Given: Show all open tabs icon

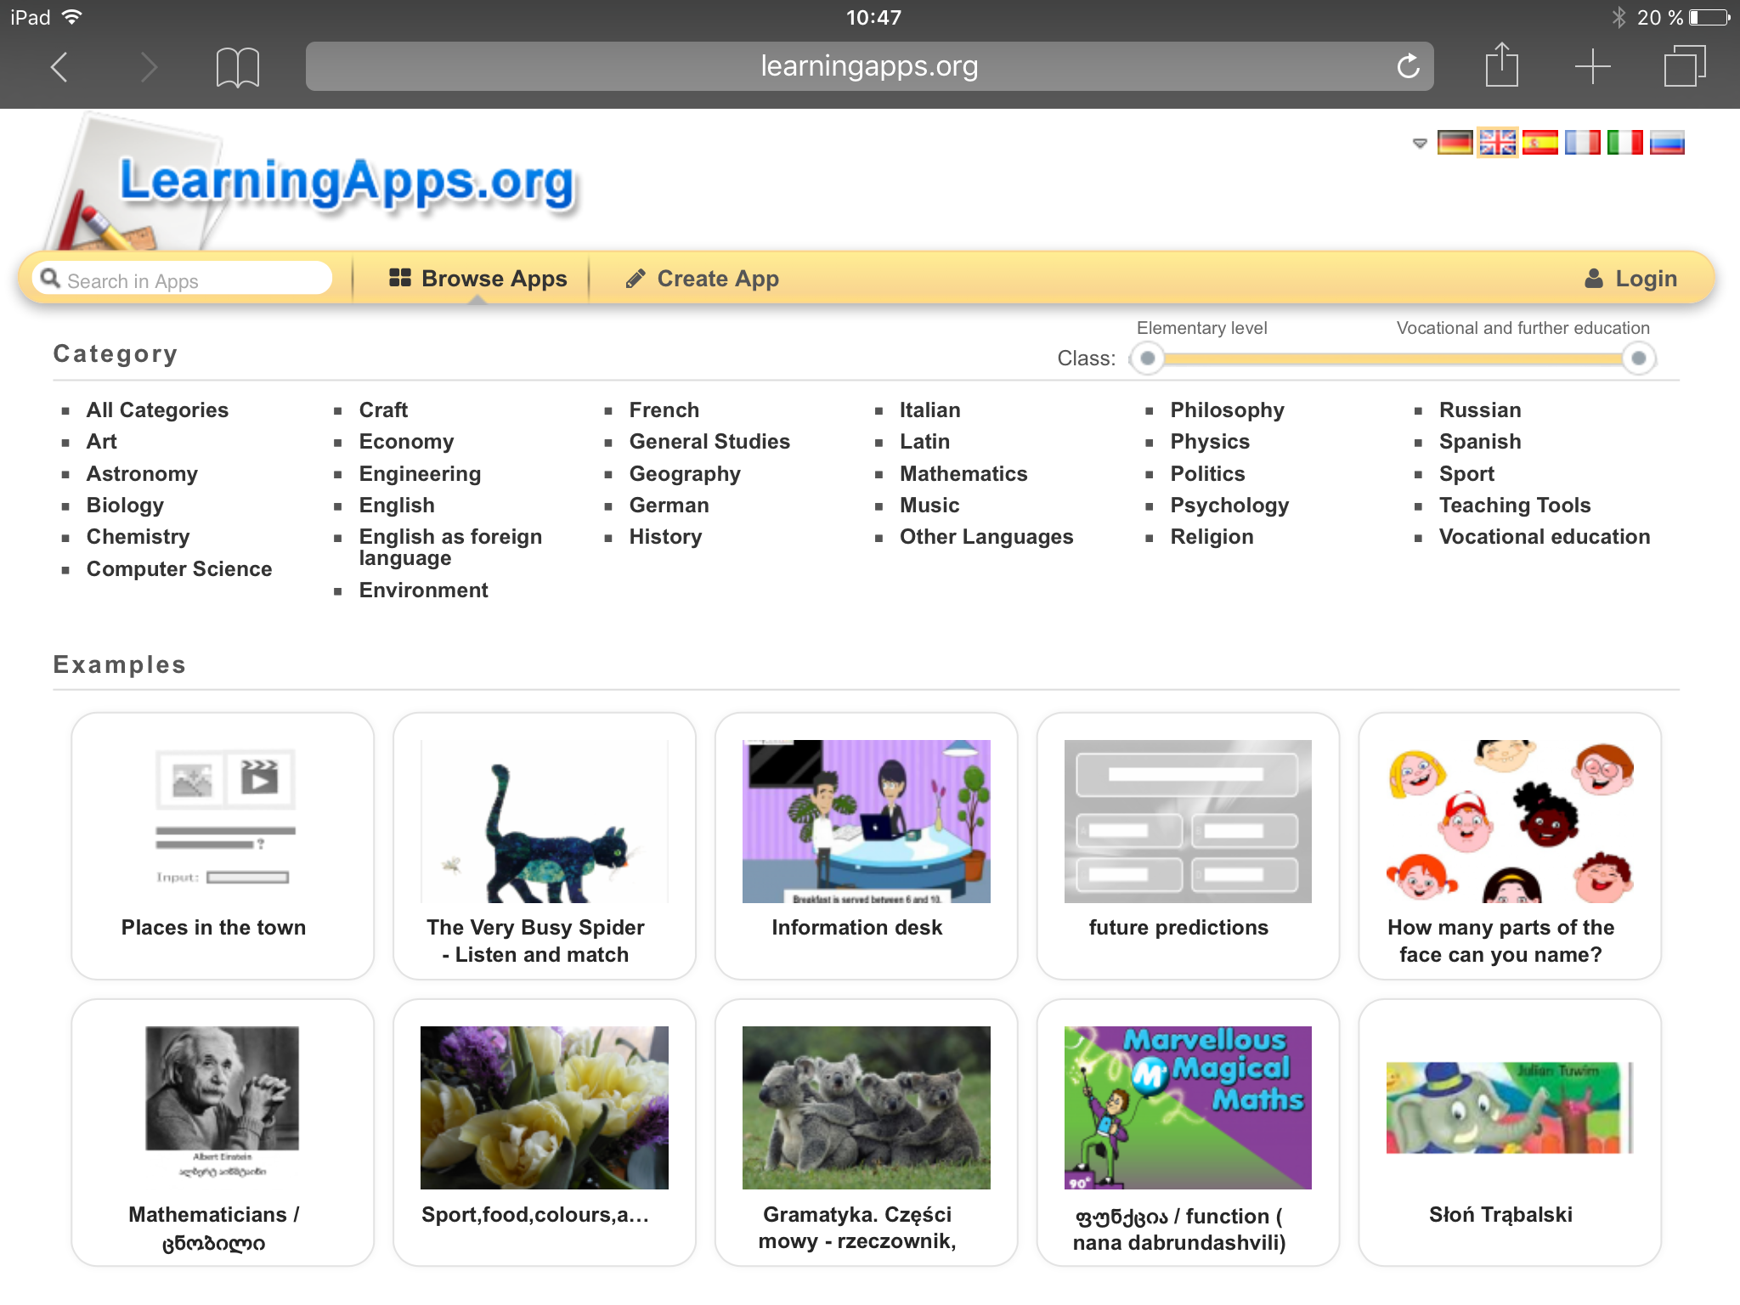Looking at the screenshot, I should tap(1685, 66).
